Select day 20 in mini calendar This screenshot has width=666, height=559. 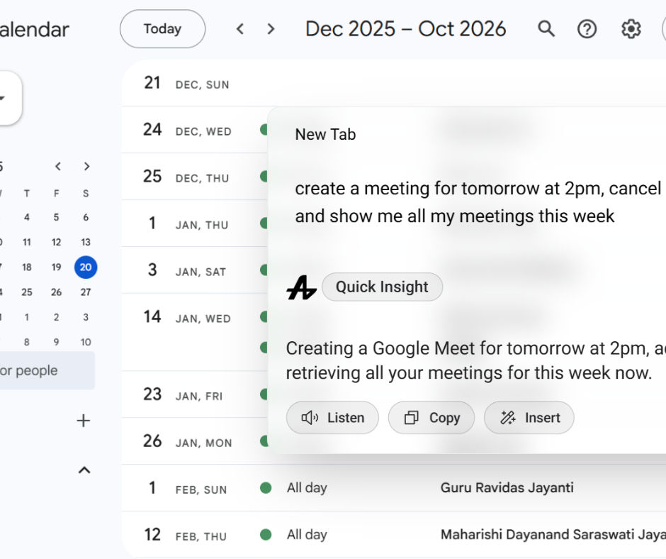coord(86,267)
